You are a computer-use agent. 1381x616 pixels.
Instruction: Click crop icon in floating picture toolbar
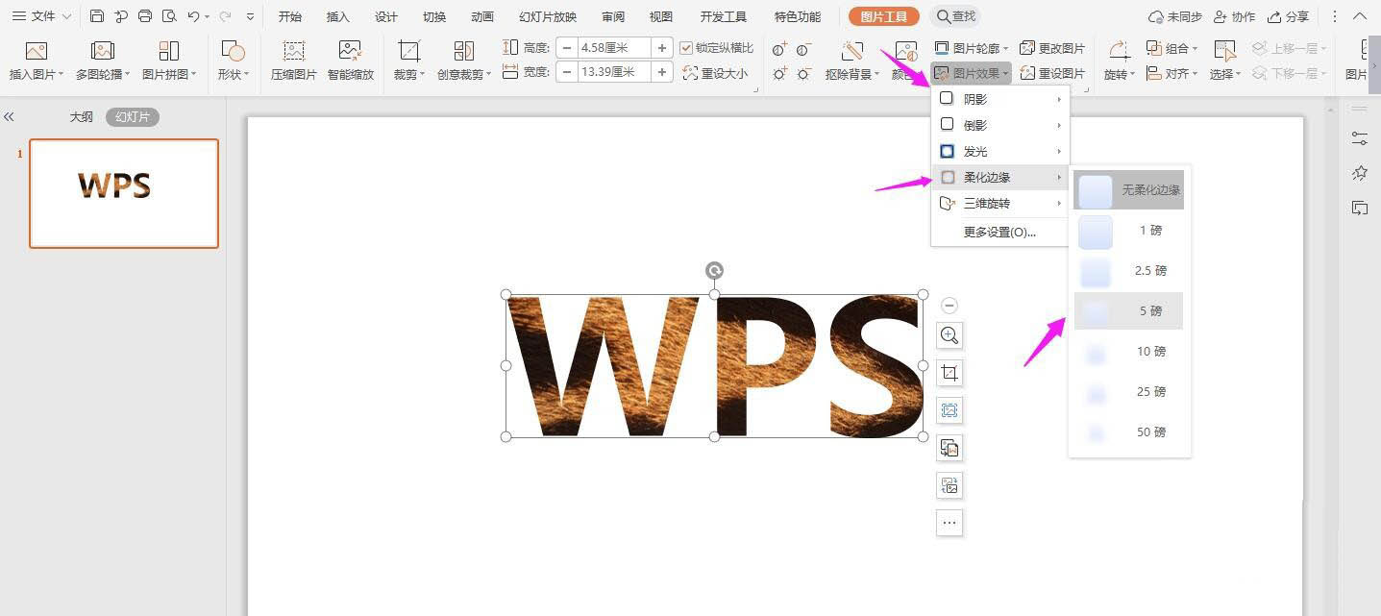point(949,373)
